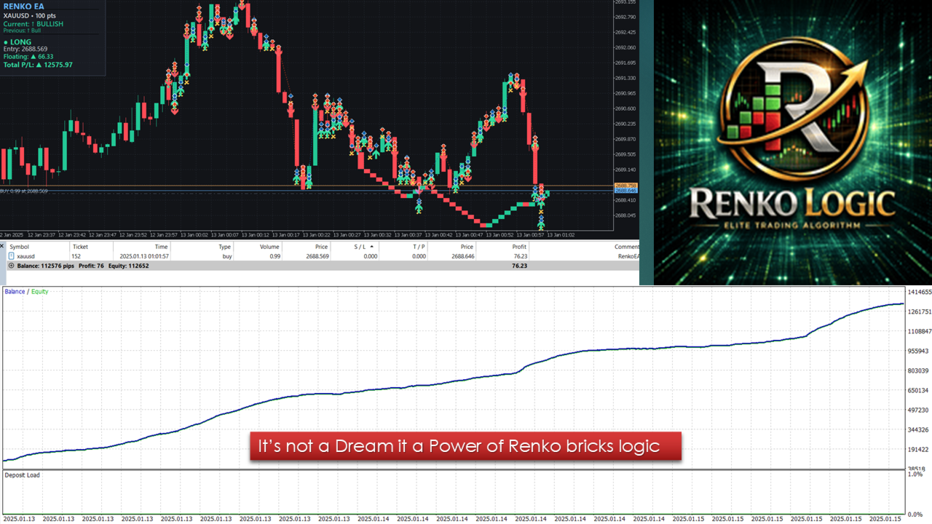Screen dimensions: 932x524
Task: Sort trades by the Ticket column header
Action: [80, 247]
